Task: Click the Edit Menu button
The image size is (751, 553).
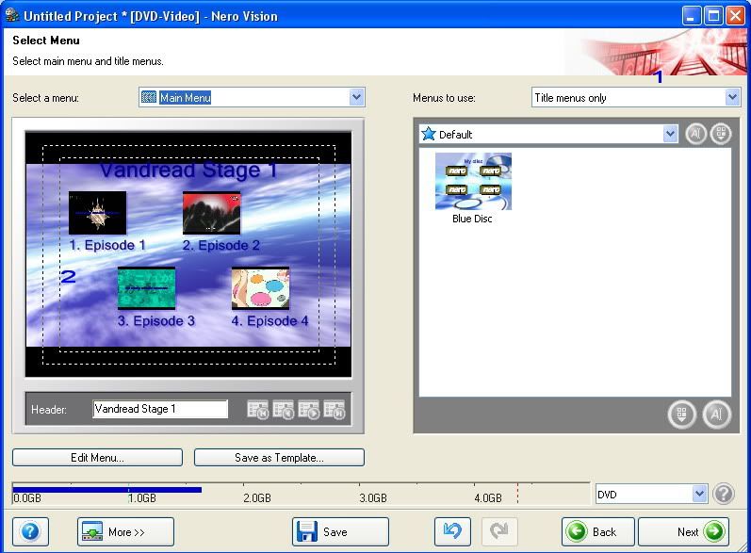Action: (x=97, y=457)
